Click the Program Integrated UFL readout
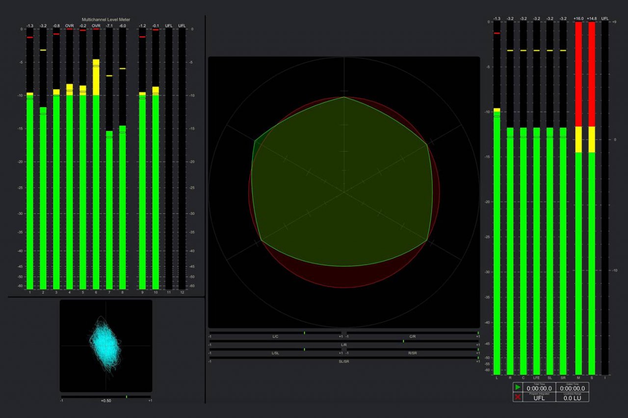Image resolution: width=628 pixels, height=418 pixels. point(540,398)
